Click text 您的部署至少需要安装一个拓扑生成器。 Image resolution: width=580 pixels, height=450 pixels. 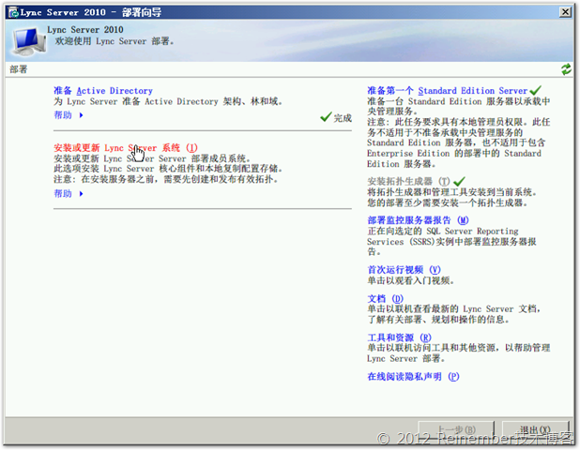tap(448, 202)
